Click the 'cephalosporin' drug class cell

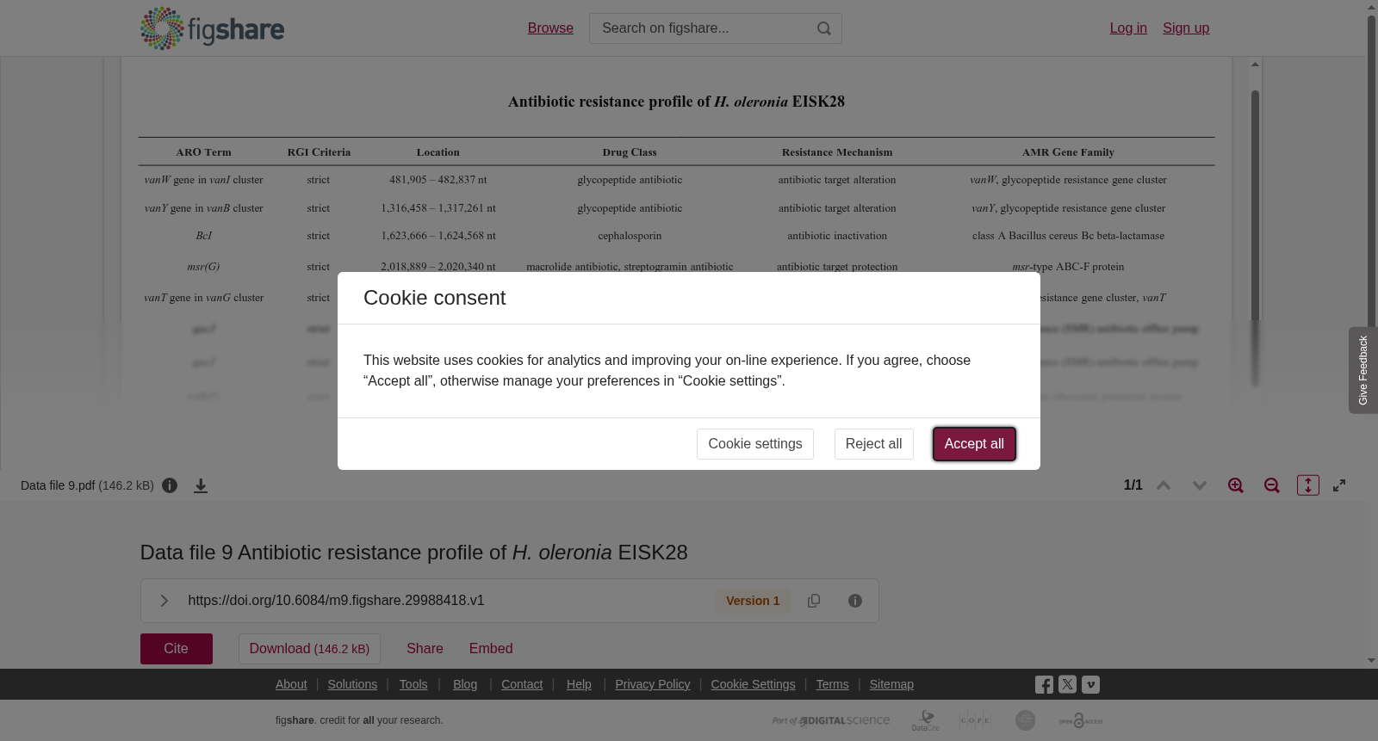630,236
